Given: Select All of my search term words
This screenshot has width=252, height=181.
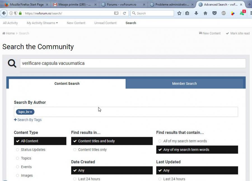Looking at the screenshot, I should [x=185, y=141].
